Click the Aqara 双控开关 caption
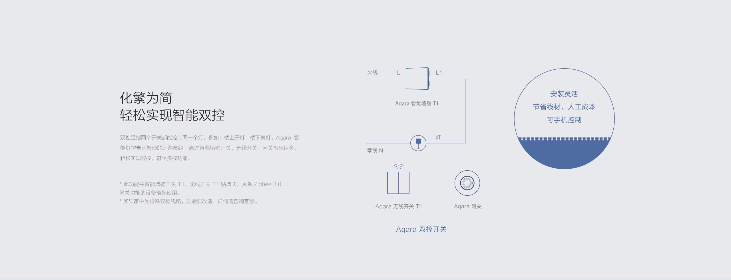The width and height of the screenshot is (731, 280). (421, 229)
